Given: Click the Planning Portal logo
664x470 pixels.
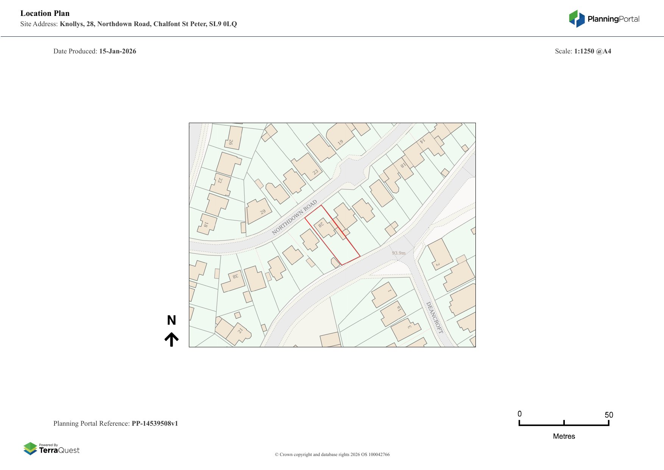Looking at the screenshot, I should click(604, 19).
